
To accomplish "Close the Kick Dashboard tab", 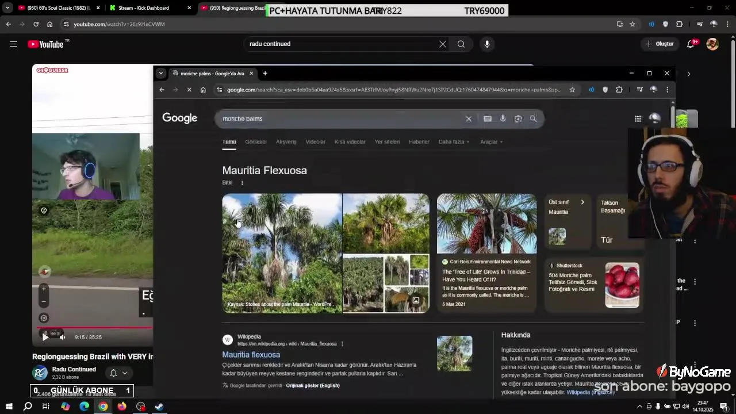I will click(x=189, y=8).
